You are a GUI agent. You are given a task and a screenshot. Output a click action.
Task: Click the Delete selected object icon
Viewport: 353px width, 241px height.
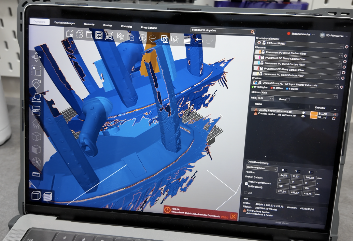coord(79,34)
